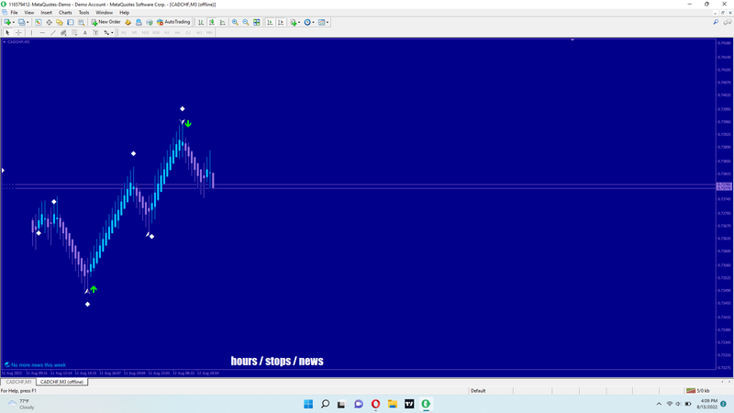The width and height of the screenshot is (734, 413).
Task: Select the crosshair tool
Action: click(18, 32)
